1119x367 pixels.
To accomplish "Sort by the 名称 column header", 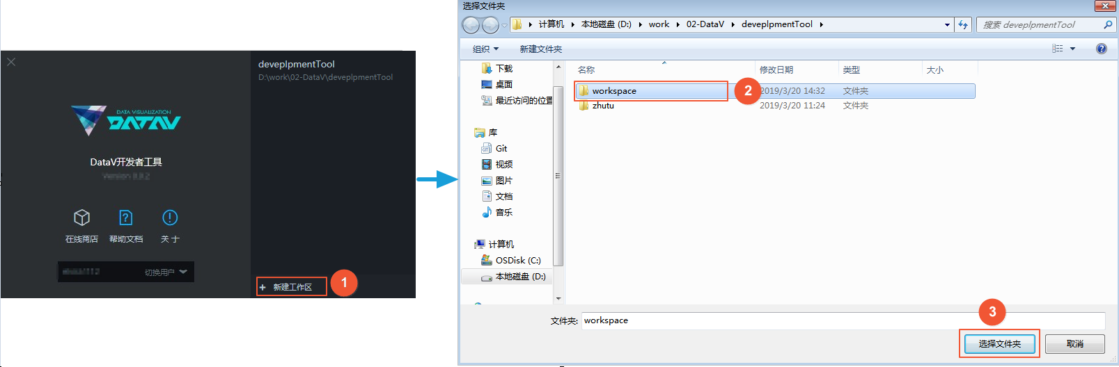I will pyautogui.click(x=586, y=70).
